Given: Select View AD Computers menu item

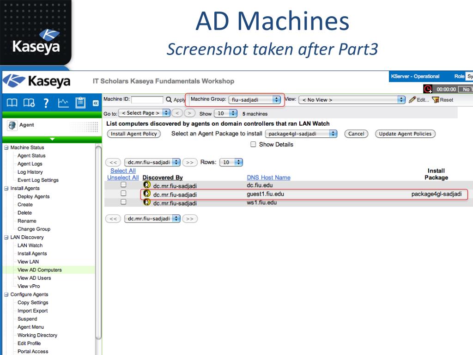Looking at the screenshot, I should 40,270.
